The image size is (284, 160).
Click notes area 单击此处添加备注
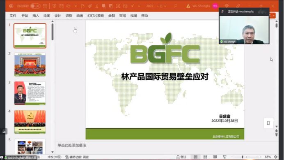[x=72, y=145]
